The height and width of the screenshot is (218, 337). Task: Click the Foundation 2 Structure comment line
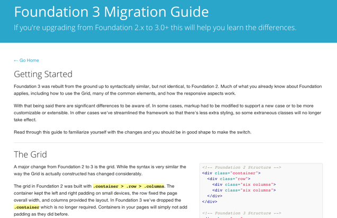point(242,167)
